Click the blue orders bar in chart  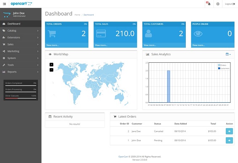168,86
